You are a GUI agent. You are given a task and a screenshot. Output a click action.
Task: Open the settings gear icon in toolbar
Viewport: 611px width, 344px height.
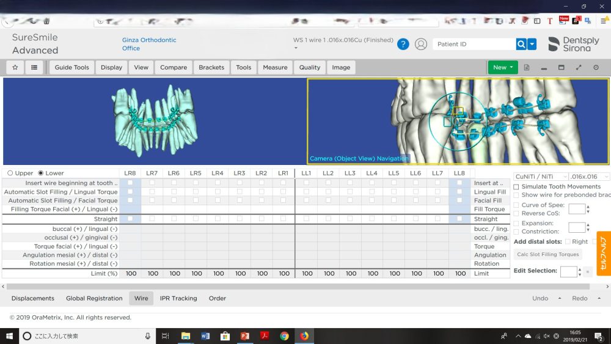(596, 67)
